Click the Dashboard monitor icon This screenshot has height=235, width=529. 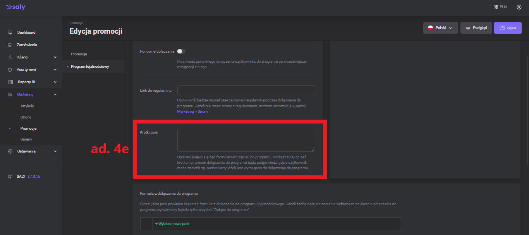point(10,33)
